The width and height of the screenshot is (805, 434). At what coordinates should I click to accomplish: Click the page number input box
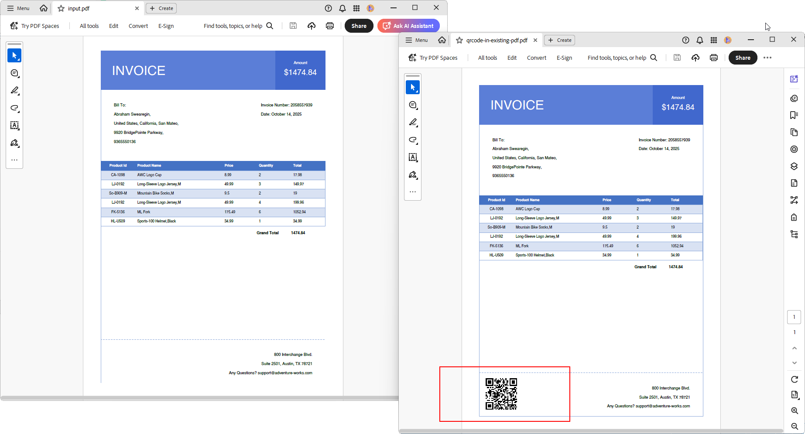pyautogui.click(x=794, y=317)
